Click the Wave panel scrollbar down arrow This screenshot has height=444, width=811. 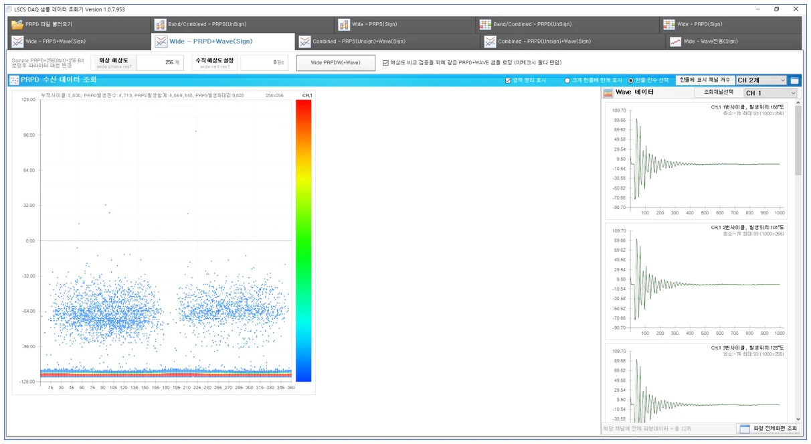(798, 419)
